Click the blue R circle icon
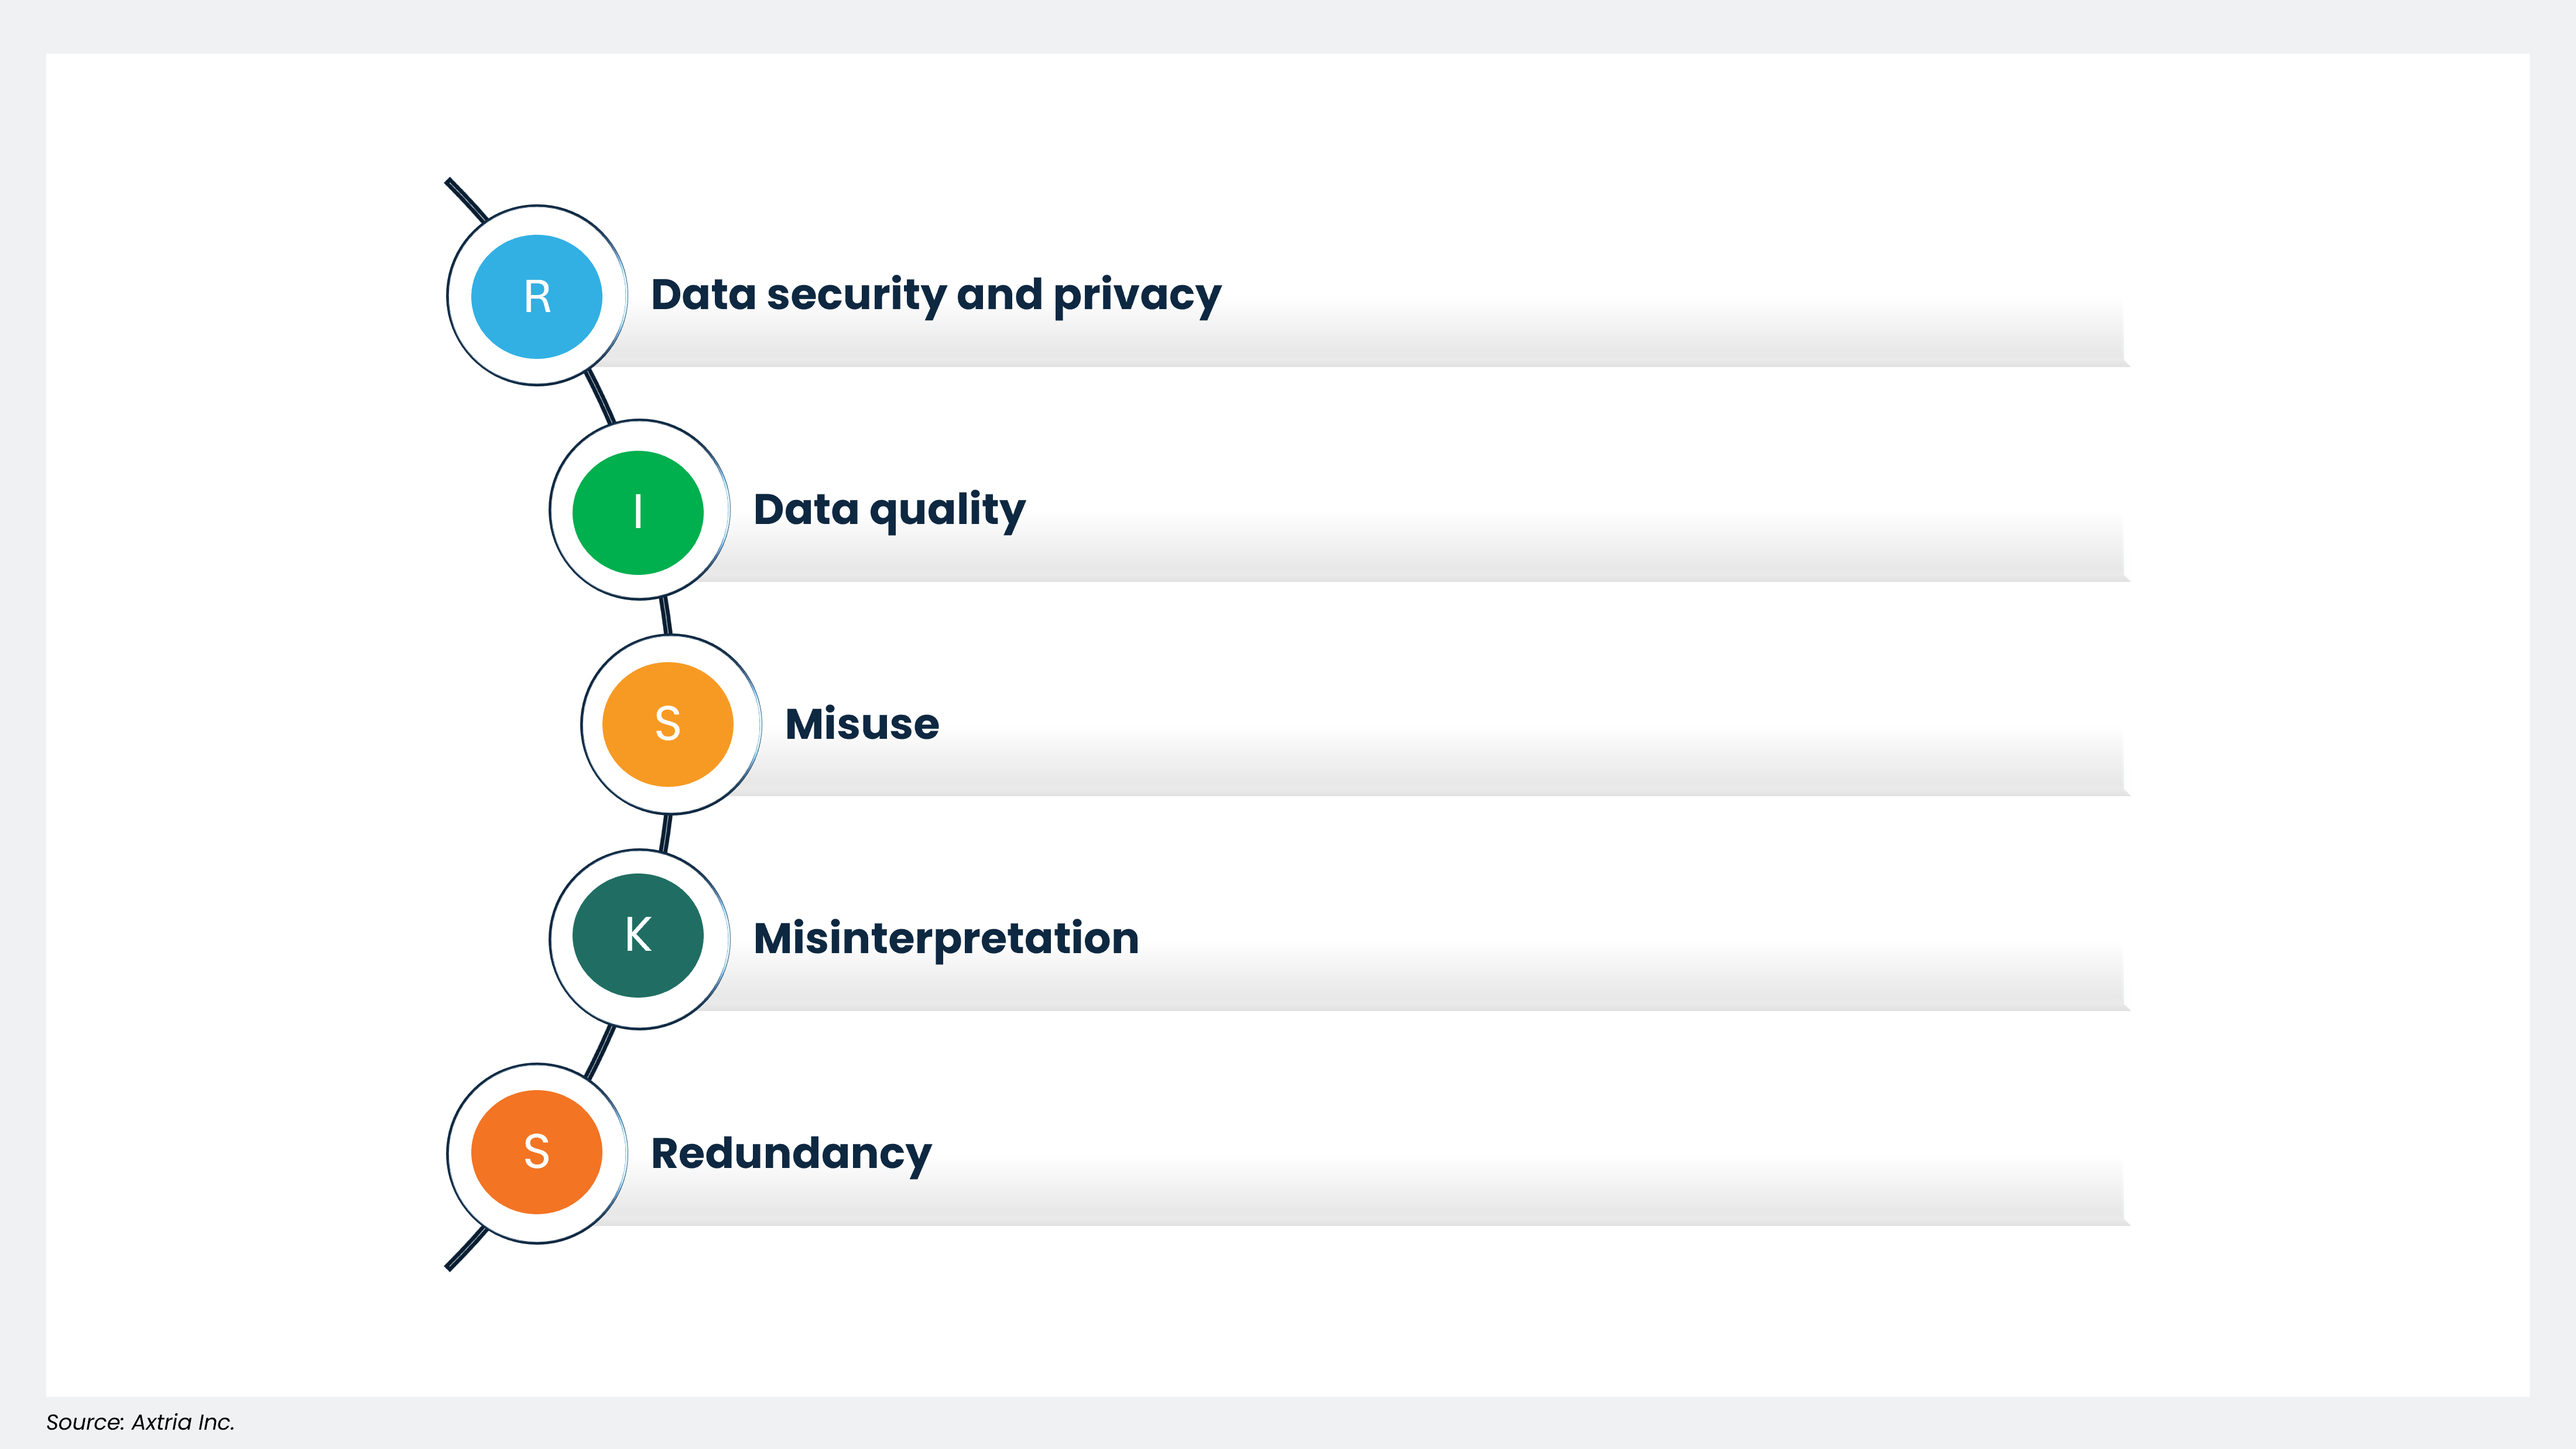 coord(537,296)
